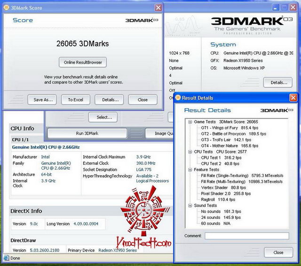Image resolution: width=301 pixels, height=266 pixels.
Task: Select Ragtroll result row
Action: tap(218, 200)
